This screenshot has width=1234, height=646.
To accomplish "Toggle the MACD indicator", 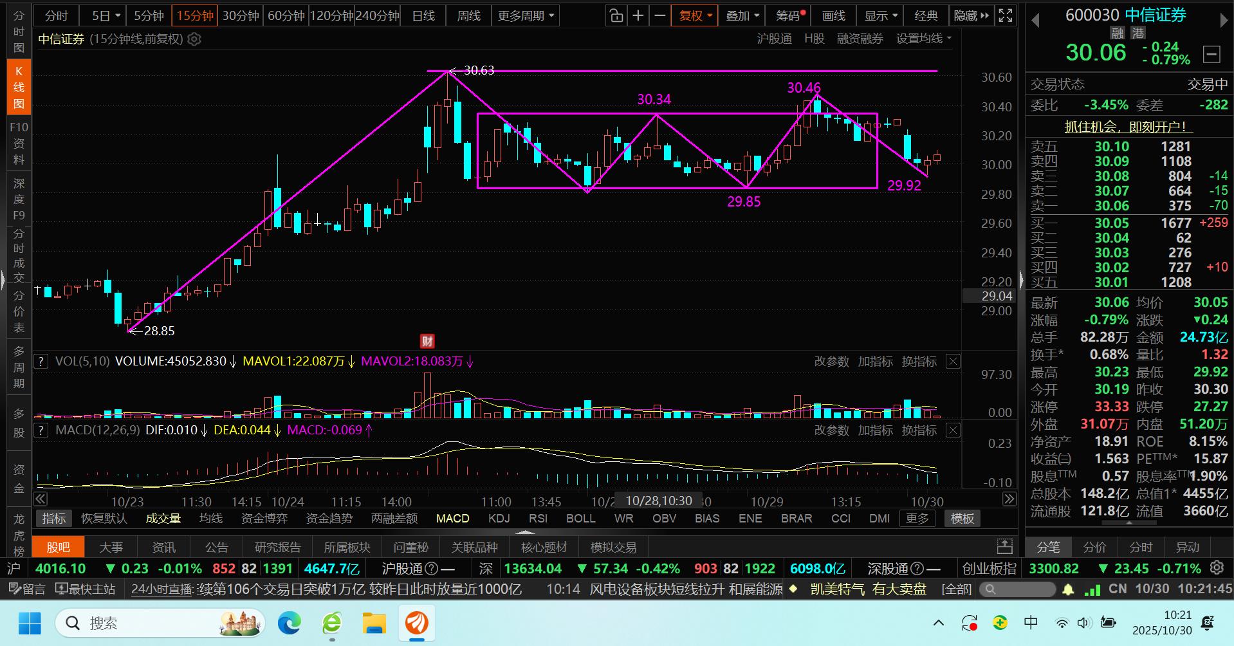I will 452,519.
